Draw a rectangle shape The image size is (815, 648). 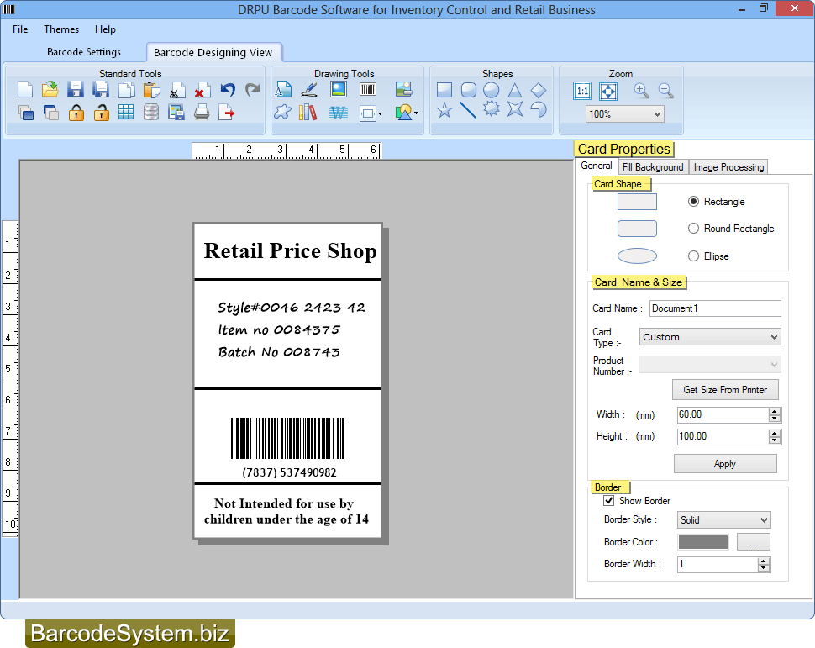(x=444, y=90)
